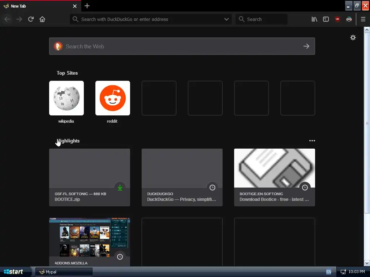Open the home page
Image resolution: width=370 pixels, height=277 pixels.
coord(42,19)
